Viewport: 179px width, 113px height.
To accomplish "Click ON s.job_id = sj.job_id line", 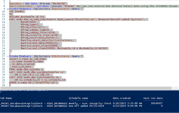I will tap(32, 75).
